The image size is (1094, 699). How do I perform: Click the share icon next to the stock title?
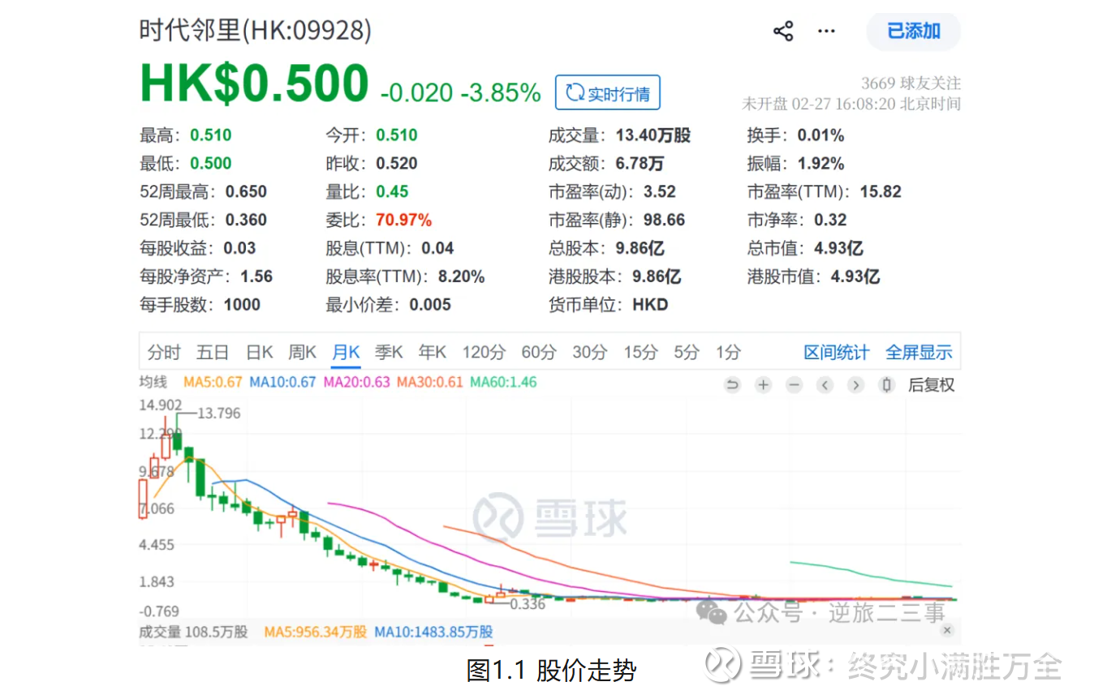[x=783, y=32]
